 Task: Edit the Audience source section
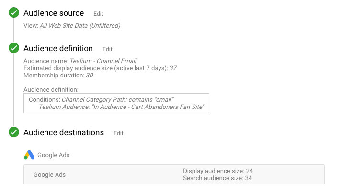coord(98,14)
